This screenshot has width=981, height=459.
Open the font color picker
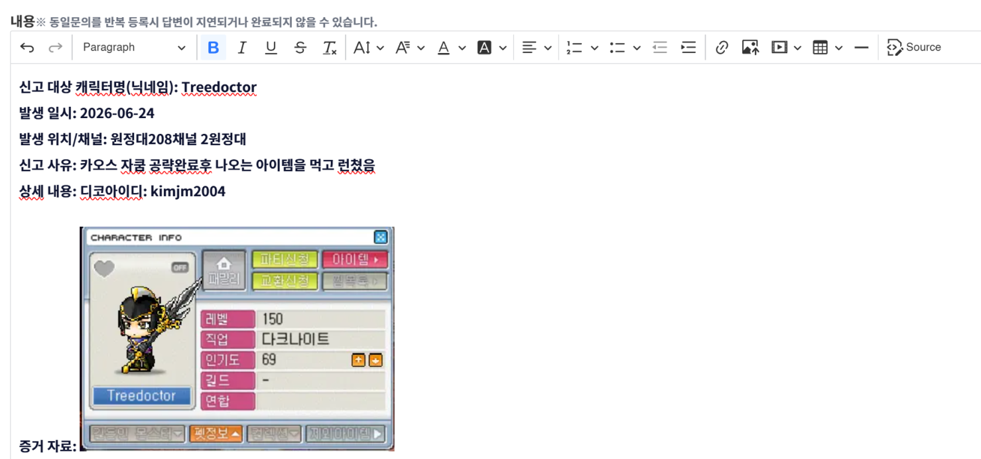coord(451,47)
